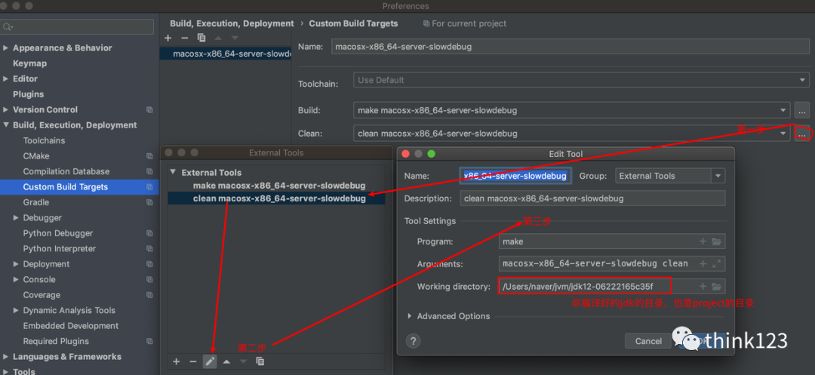815x375 pixels.
Task: Add a new custom build target
Action: coord(168,38)
